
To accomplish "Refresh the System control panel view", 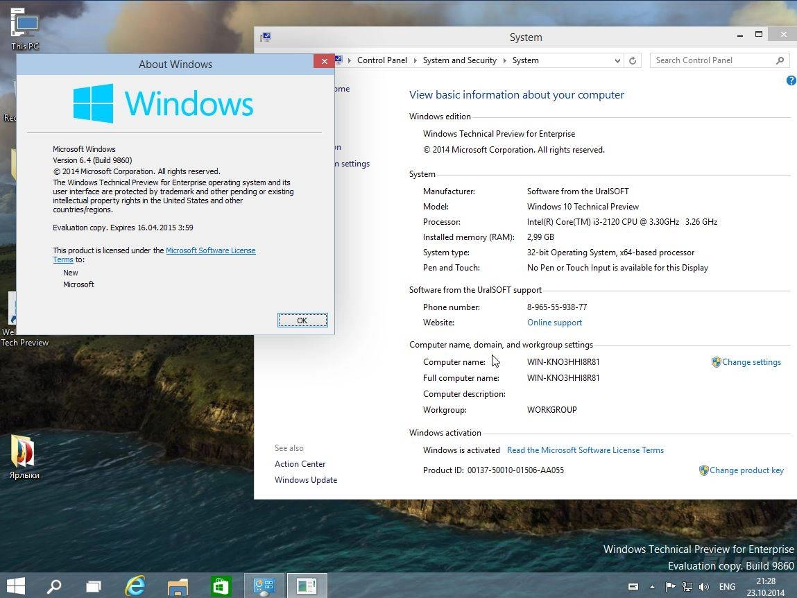I will [633, 60].
